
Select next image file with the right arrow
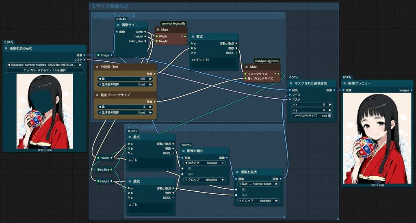(80, 65)
